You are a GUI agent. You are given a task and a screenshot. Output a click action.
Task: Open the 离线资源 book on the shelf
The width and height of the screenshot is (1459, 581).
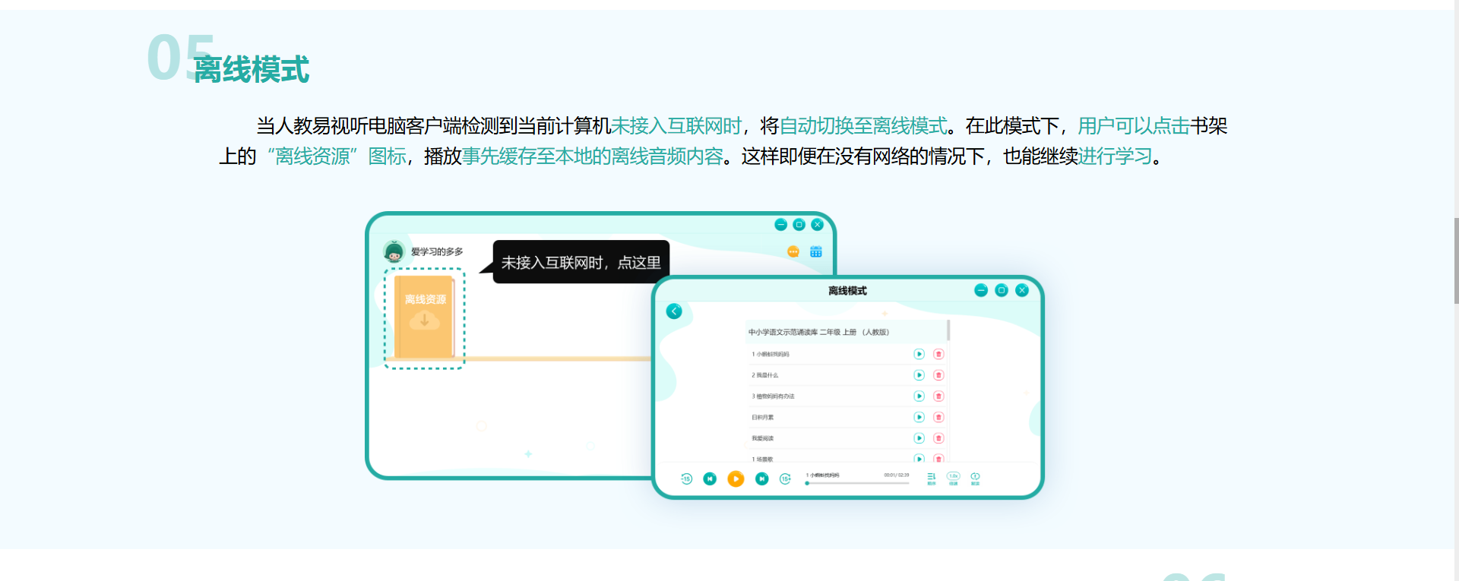point(424,317)
